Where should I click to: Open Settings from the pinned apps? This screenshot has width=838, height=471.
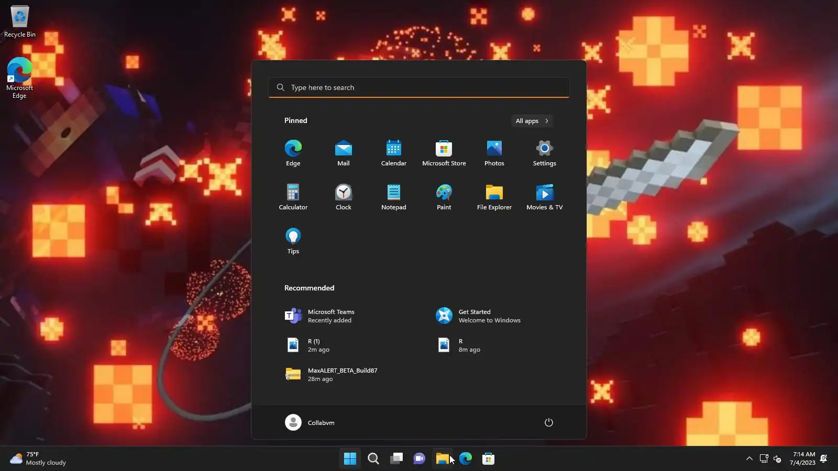[545, 153]
